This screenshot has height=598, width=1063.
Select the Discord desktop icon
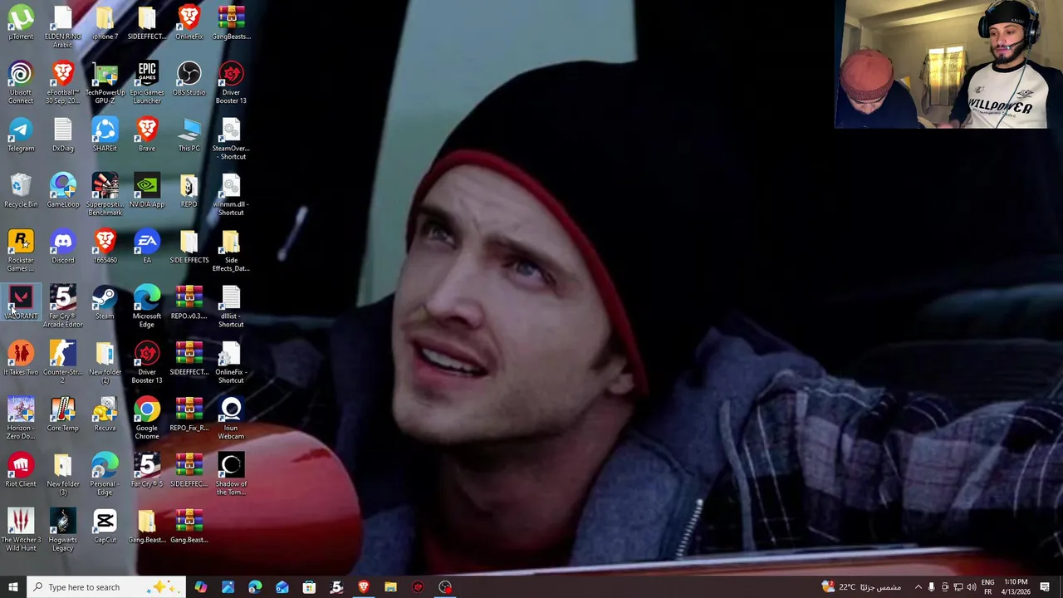[x=63, y=246]
